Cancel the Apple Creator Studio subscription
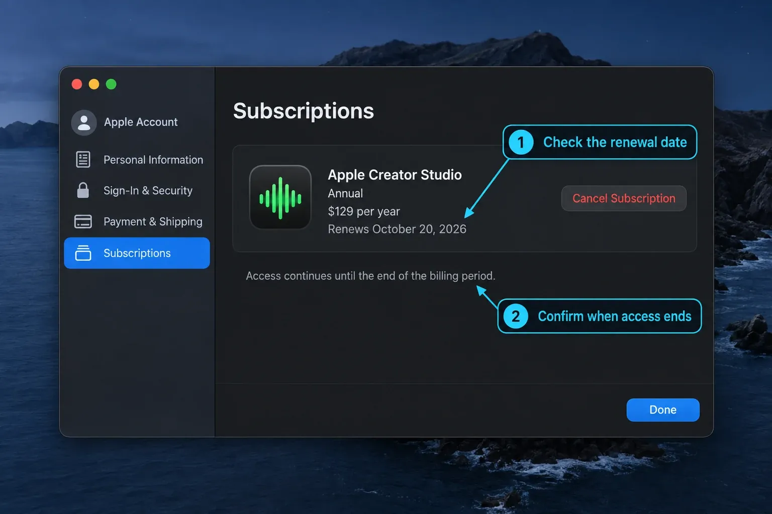Viewport: 772px width, 514px height. [624, 198]
